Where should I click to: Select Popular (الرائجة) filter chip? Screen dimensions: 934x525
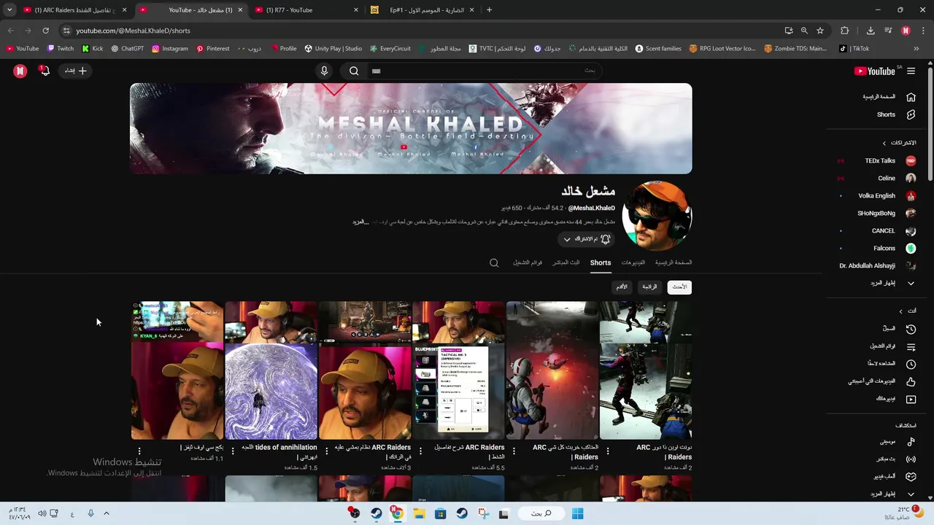click(x=649, y=287)
